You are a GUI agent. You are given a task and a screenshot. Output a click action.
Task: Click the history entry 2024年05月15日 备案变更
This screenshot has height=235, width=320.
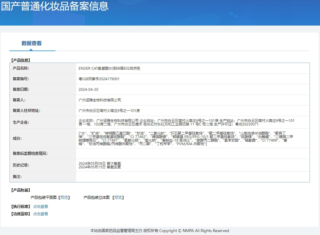[100, 167]
